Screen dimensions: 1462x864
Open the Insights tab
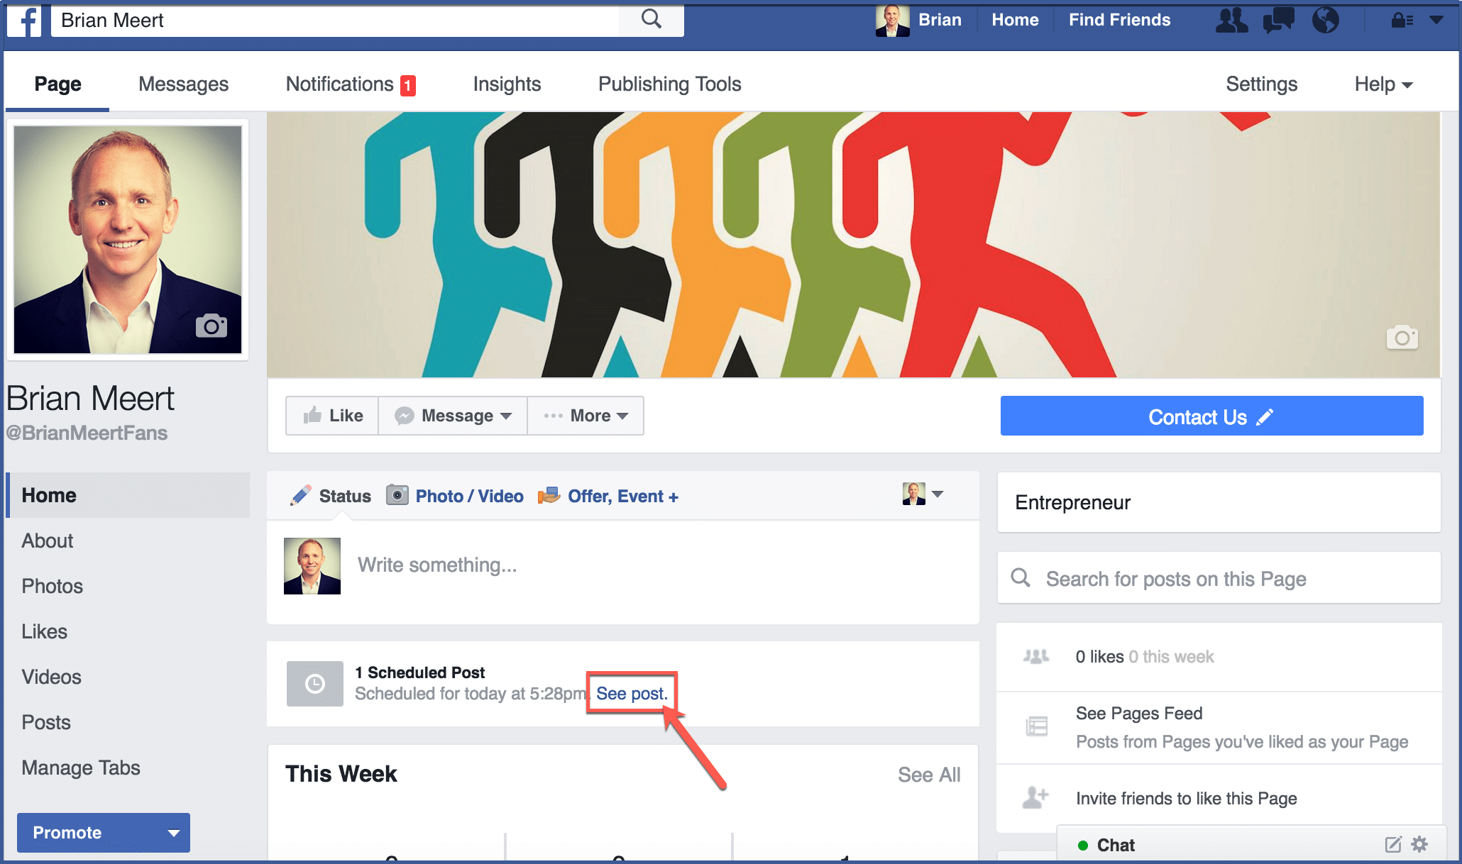[507, 84]
